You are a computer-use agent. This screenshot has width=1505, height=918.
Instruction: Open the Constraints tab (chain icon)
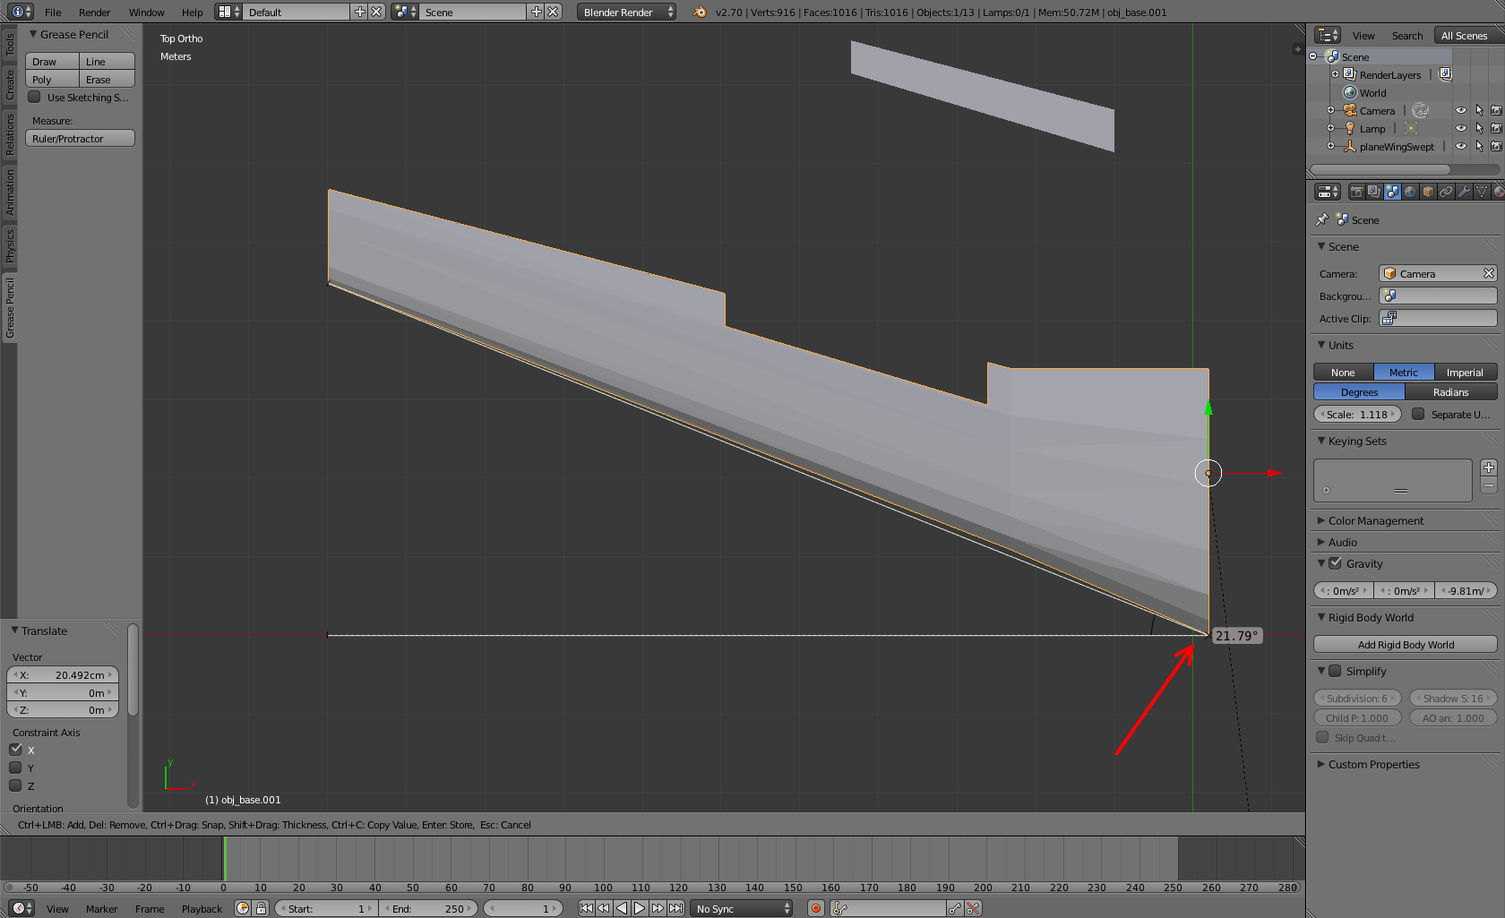pos(1446,192)
